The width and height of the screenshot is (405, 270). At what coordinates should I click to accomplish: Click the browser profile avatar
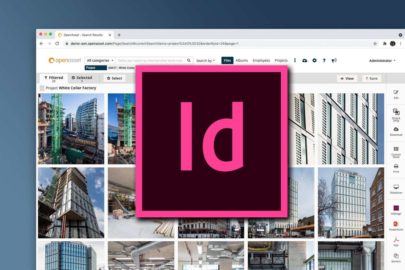point(393,43)
